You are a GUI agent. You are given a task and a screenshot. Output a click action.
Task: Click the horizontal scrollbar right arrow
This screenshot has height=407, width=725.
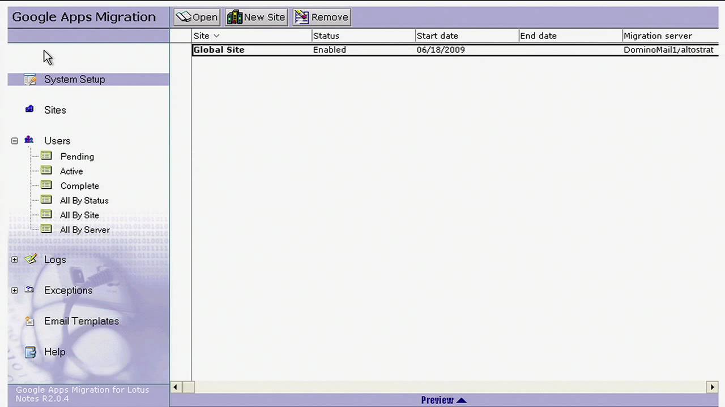click(x=713, y=387)
